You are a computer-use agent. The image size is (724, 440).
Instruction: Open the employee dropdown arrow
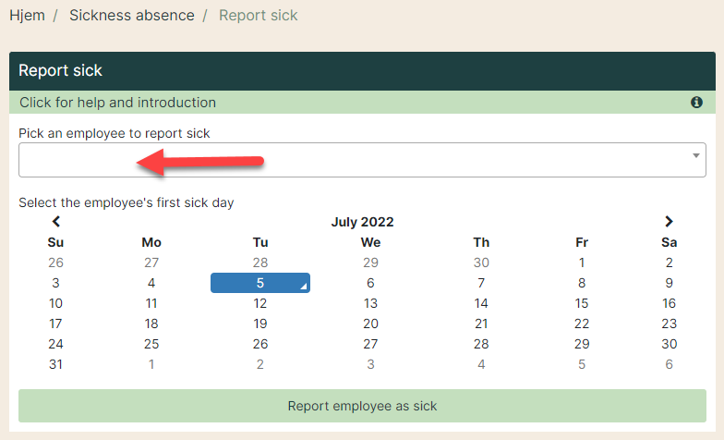(x=696, y=155)
